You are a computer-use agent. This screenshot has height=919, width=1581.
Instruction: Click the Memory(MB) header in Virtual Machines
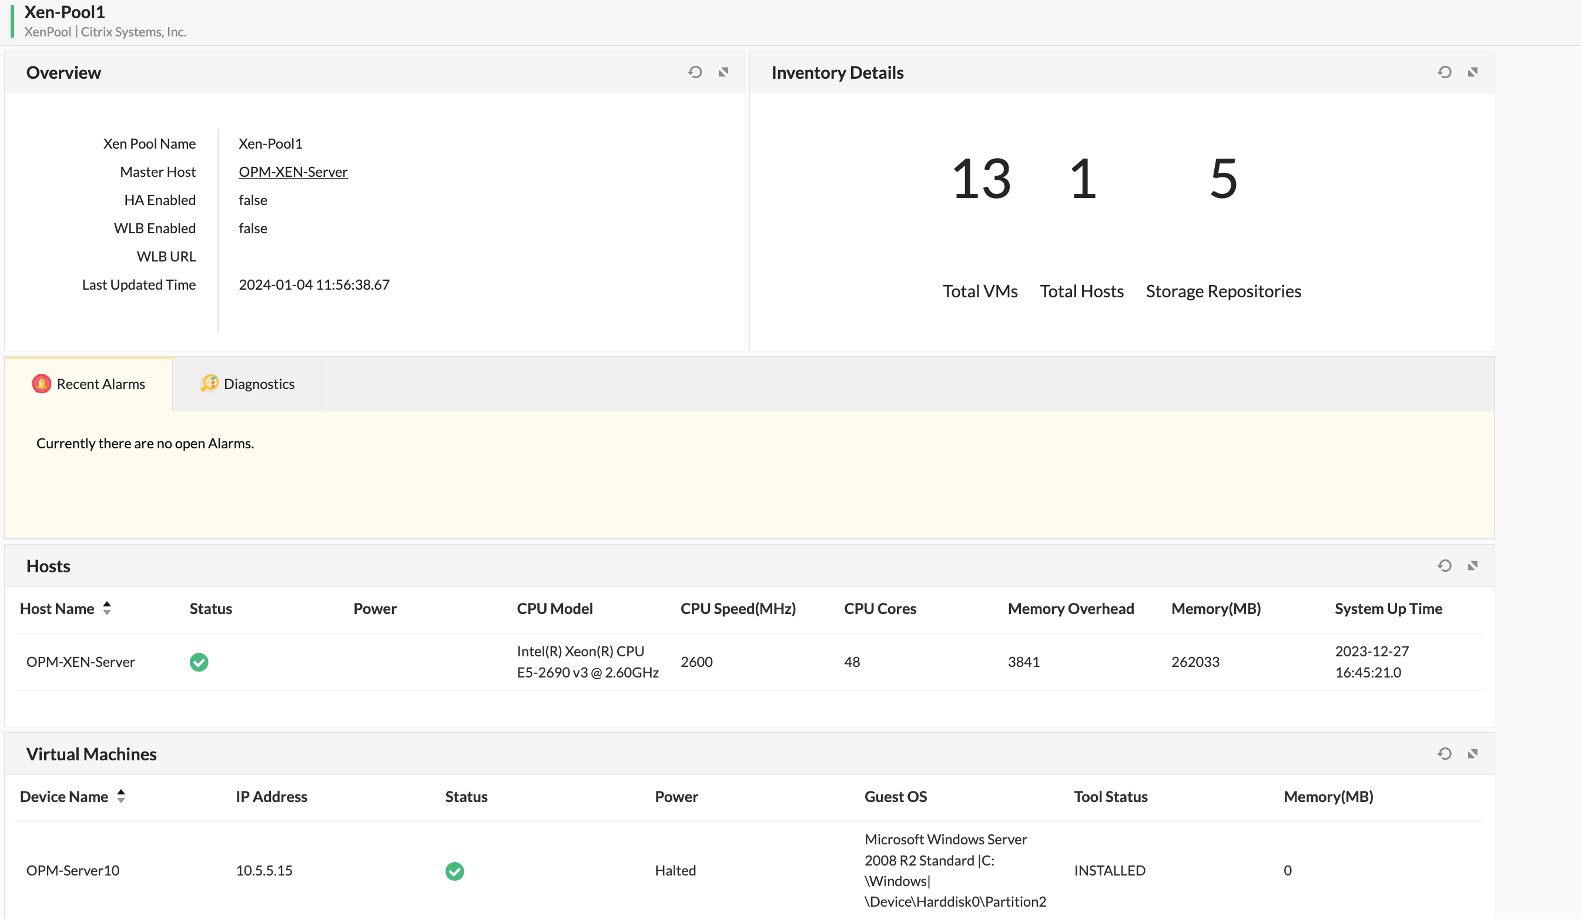1328,797
